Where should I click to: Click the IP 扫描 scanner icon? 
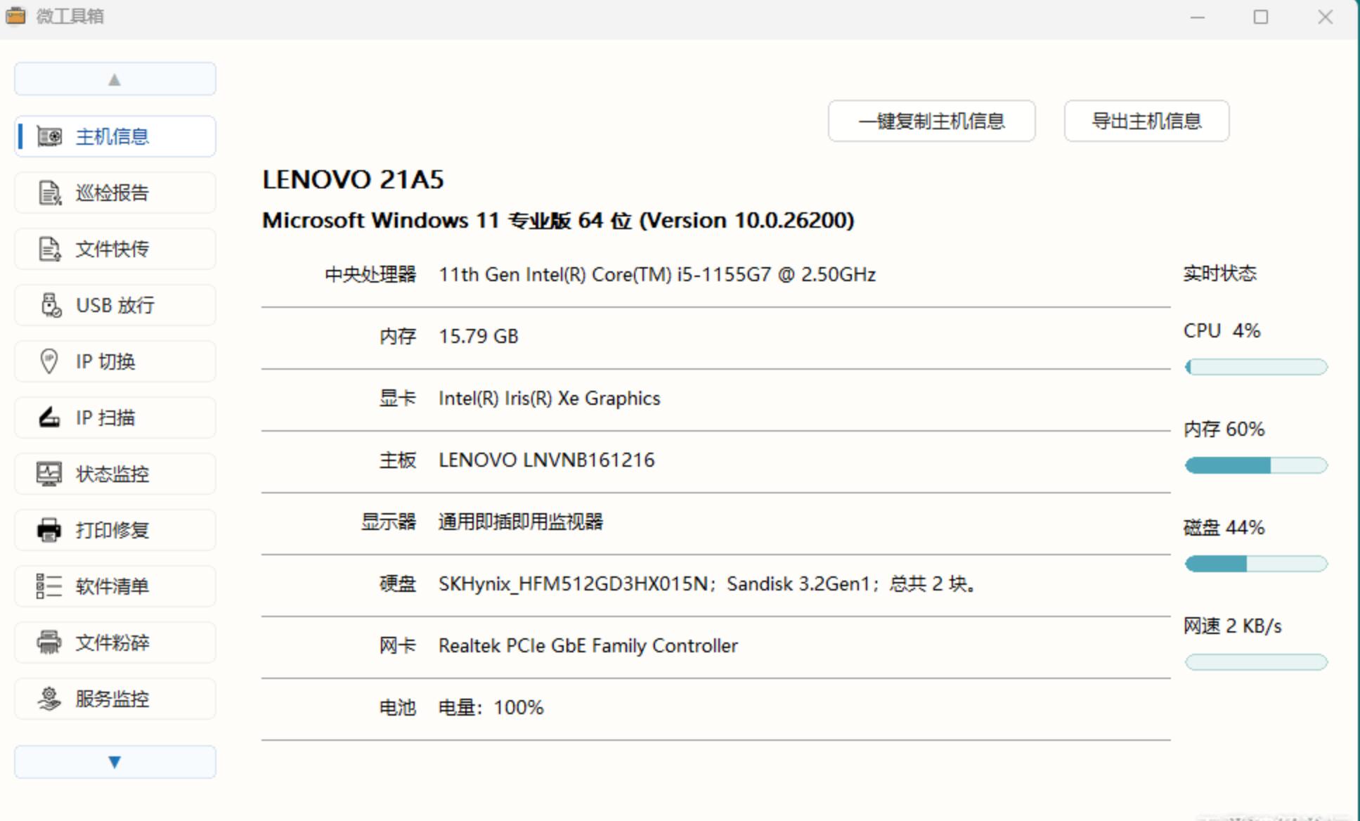point(49,418)
